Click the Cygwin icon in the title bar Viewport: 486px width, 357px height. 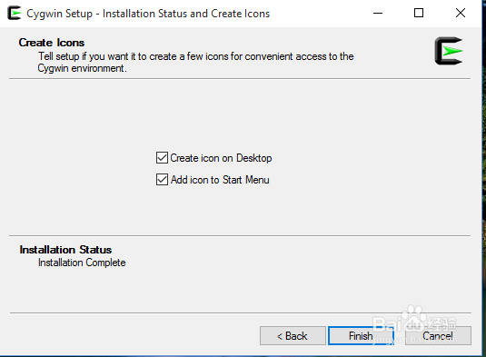[x=14, y=13]
